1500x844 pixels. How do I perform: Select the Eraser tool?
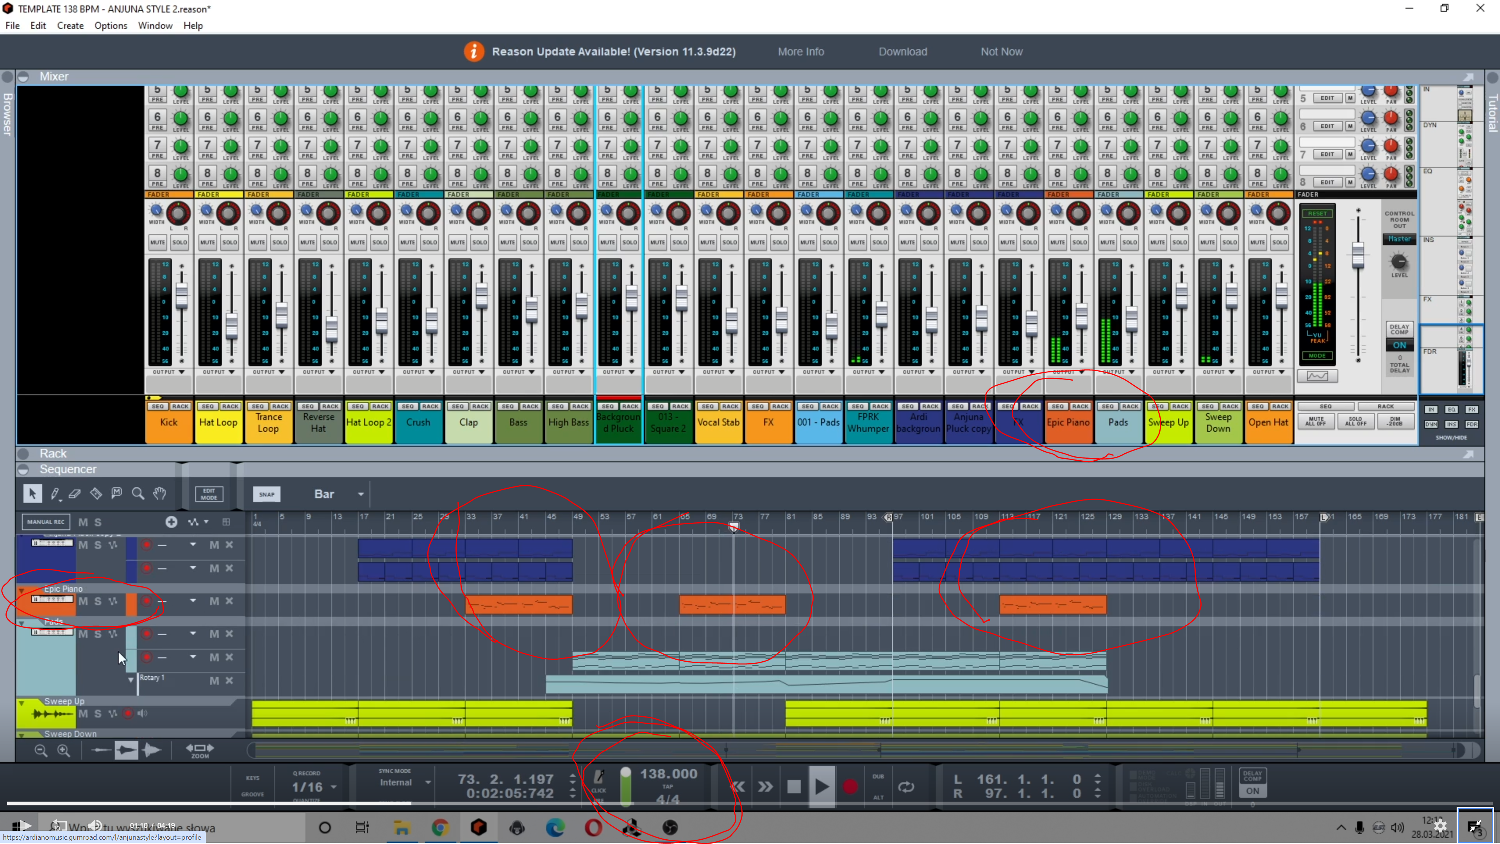(x=75, y=494)
